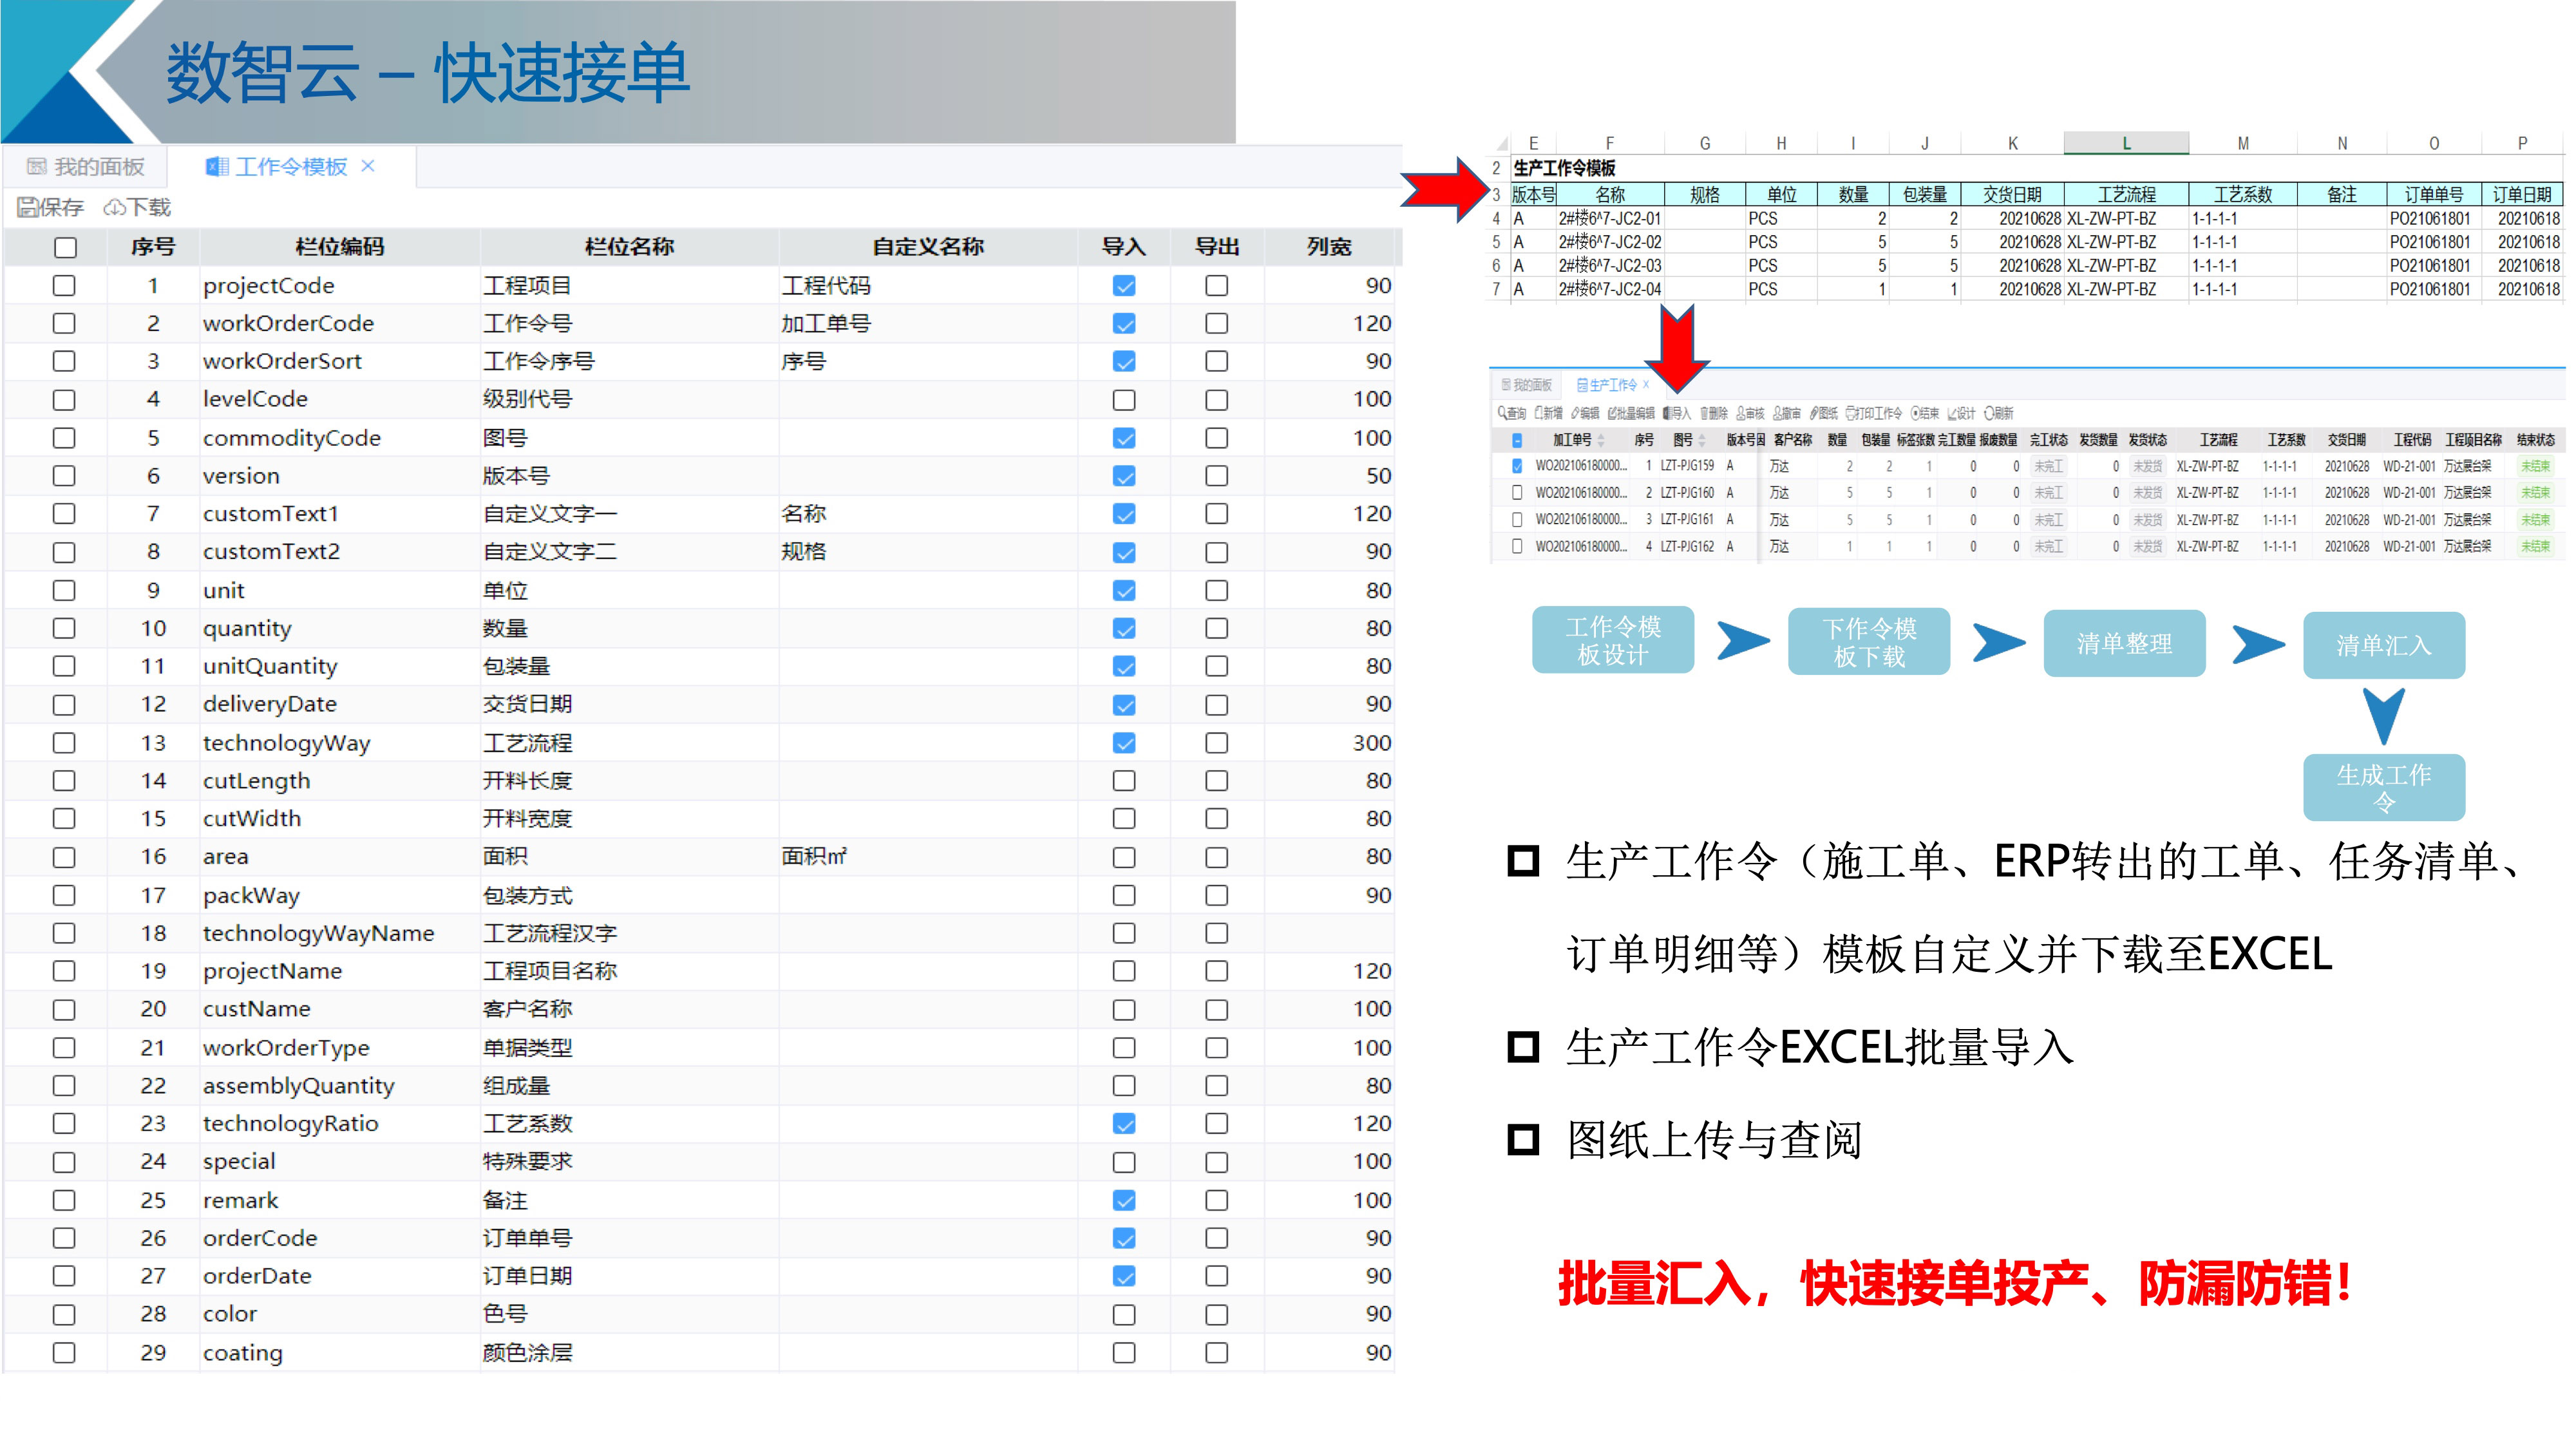Click 新增 in the 生产工作令 toolbar

[1549, 413]
